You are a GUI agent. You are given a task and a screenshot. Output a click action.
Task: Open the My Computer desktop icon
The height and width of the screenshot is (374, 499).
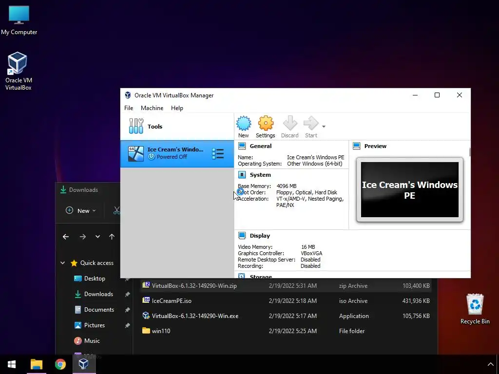click(x=19, y=20)
